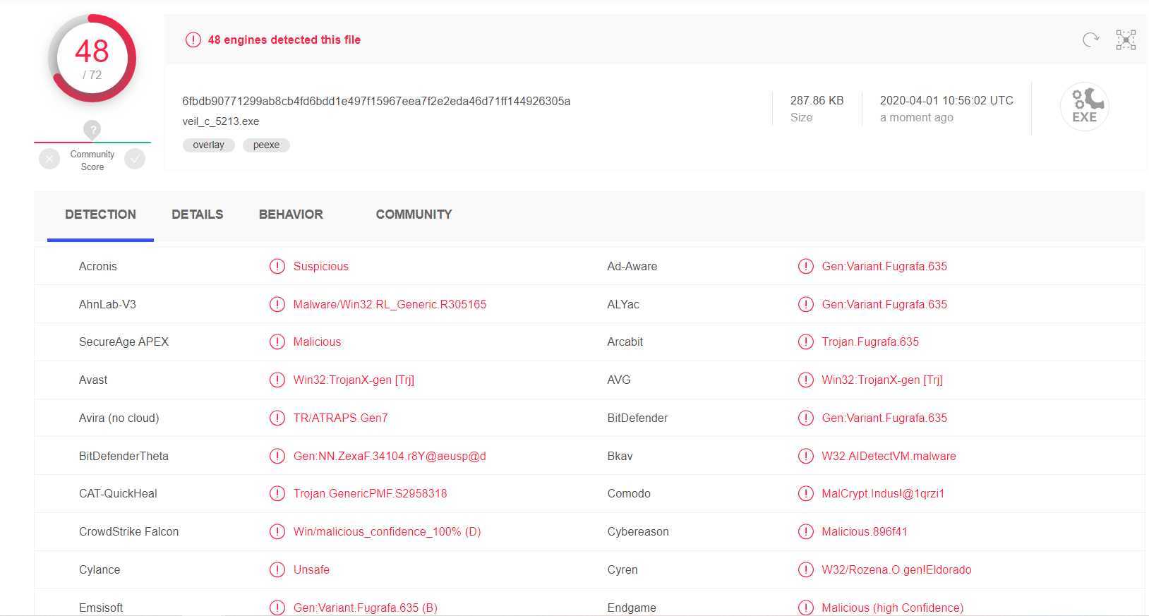Viewport: 1149px width, 616px height.
Task: Vote malicious with community score X icon
Action: coord(49,159)
